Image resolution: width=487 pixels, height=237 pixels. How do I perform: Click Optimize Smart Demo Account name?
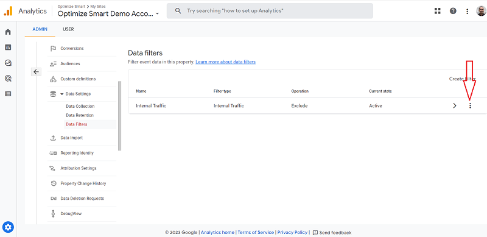[x=105, y=13]
